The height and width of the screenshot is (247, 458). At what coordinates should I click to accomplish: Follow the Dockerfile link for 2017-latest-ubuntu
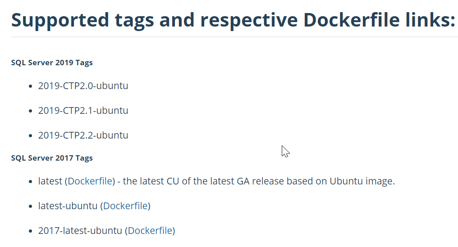[x=150, y=231]
